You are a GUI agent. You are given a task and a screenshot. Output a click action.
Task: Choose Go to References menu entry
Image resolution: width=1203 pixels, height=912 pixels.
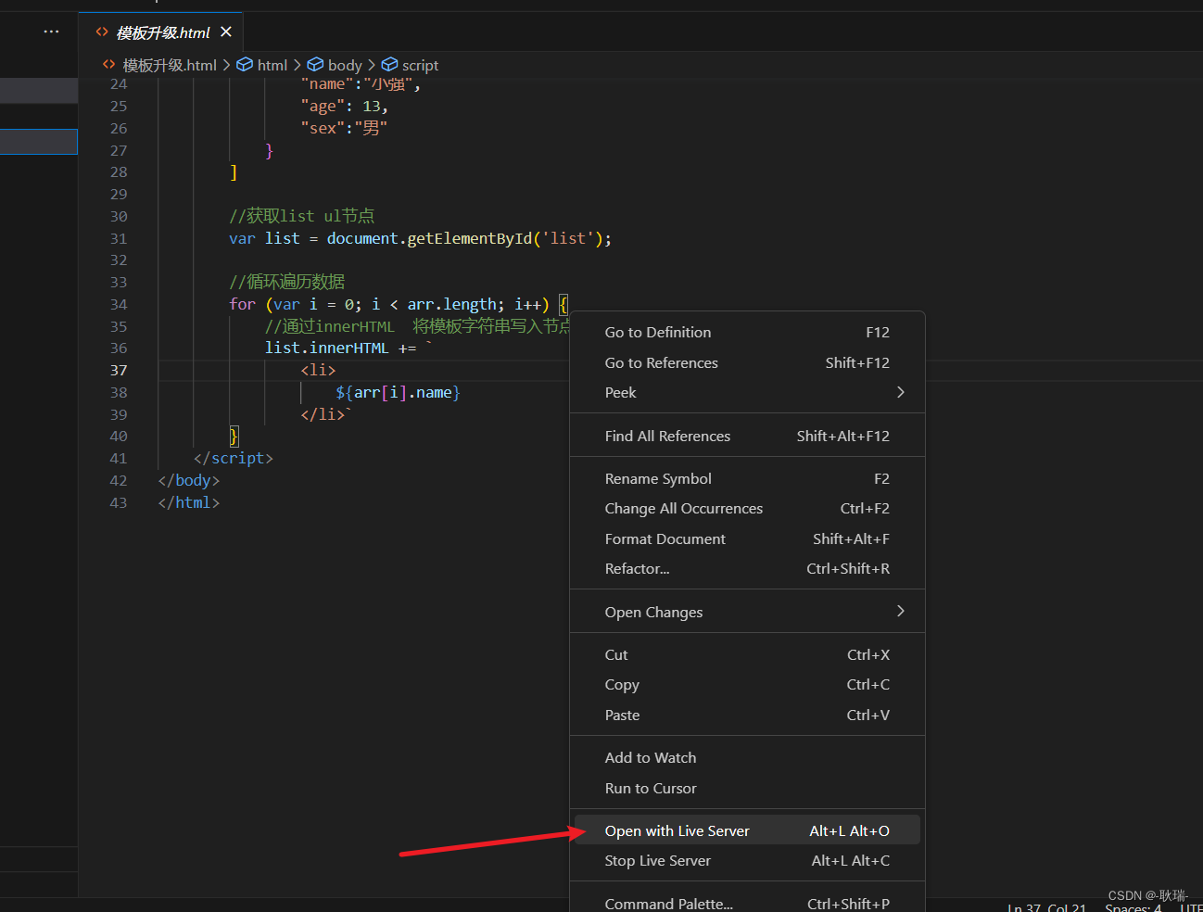(747, 362)
